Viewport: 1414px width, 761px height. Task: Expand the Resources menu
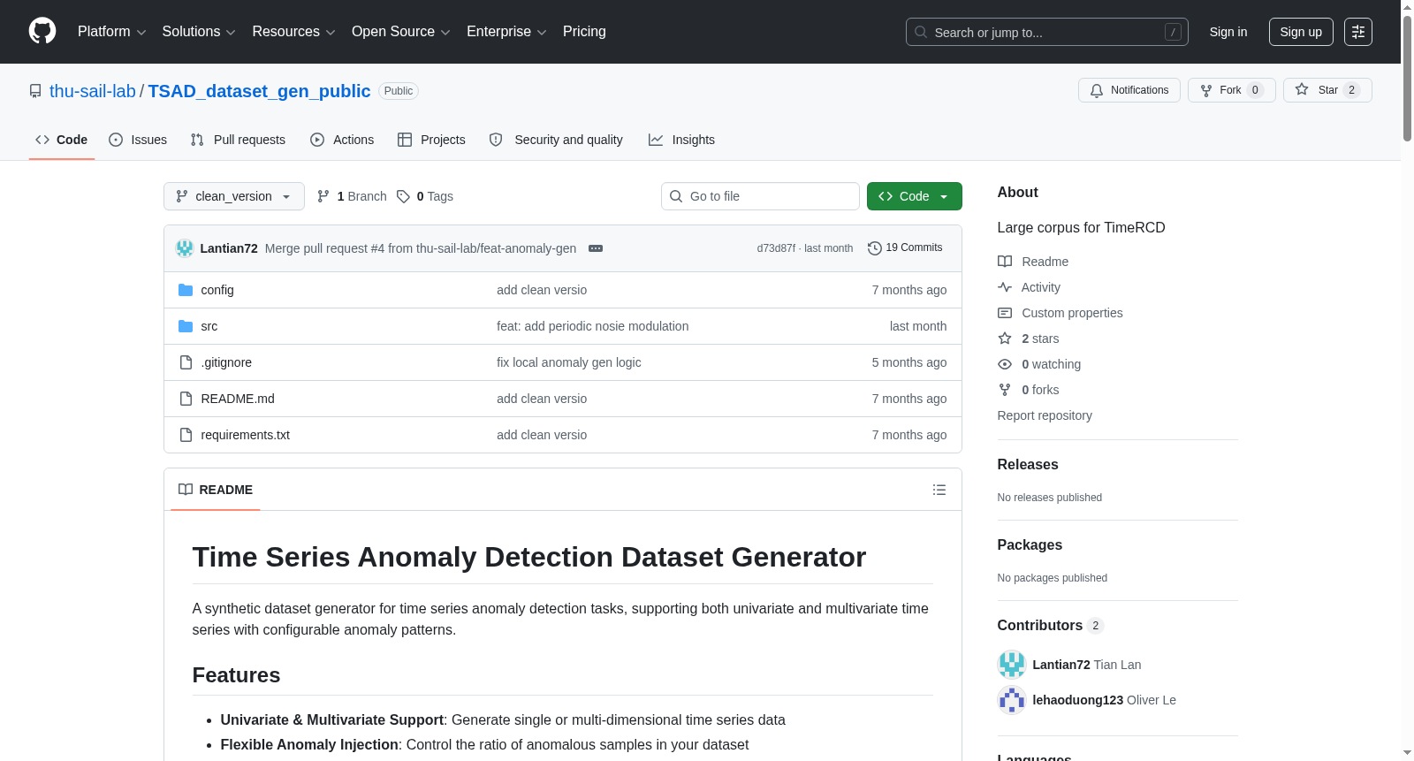(x=293, y=32)
